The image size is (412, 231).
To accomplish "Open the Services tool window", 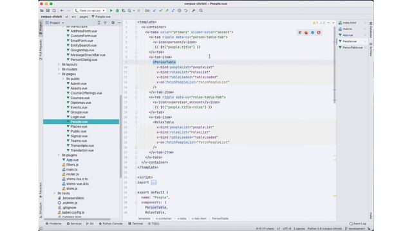I will pos(74,224).
